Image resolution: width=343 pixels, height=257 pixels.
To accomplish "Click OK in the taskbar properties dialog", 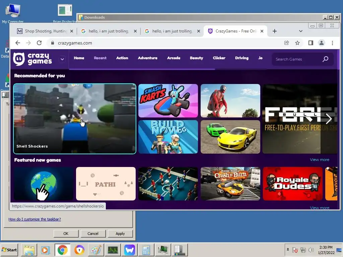I will coord(66,234).
